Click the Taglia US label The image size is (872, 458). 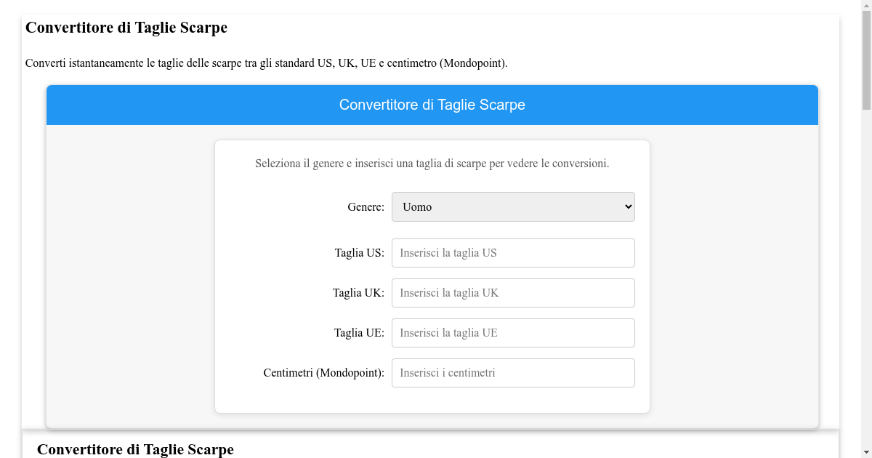[x=359, y=252]
